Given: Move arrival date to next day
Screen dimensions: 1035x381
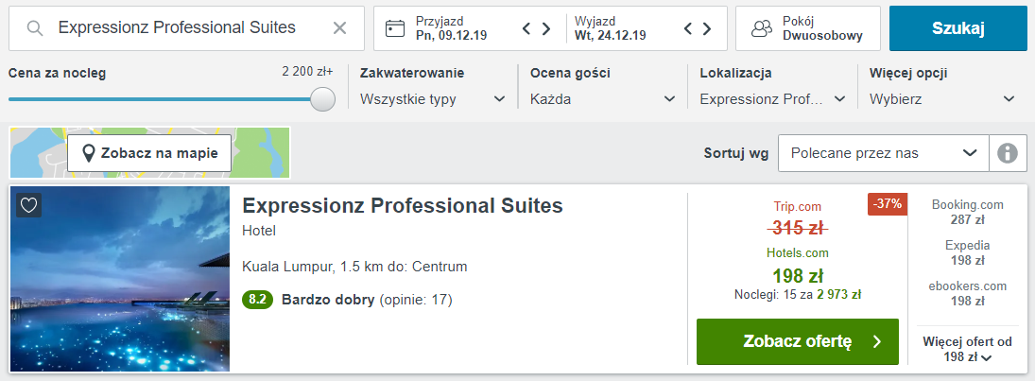Looking at the screenshot, I should [x=546, y=28].
